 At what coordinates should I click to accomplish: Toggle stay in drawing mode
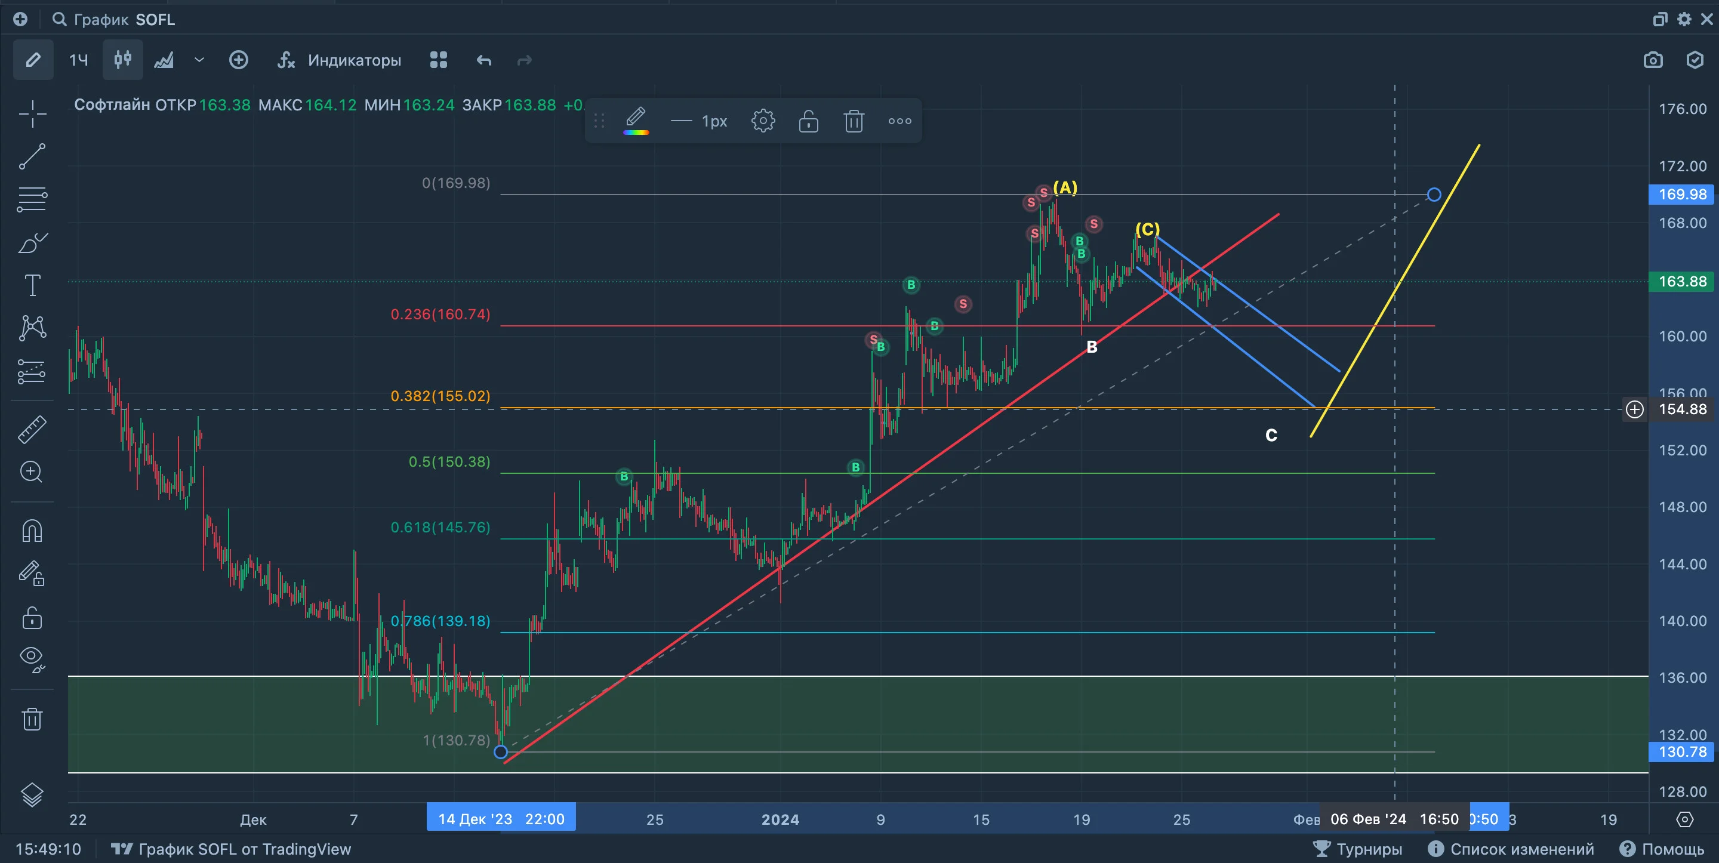point(32,574)
